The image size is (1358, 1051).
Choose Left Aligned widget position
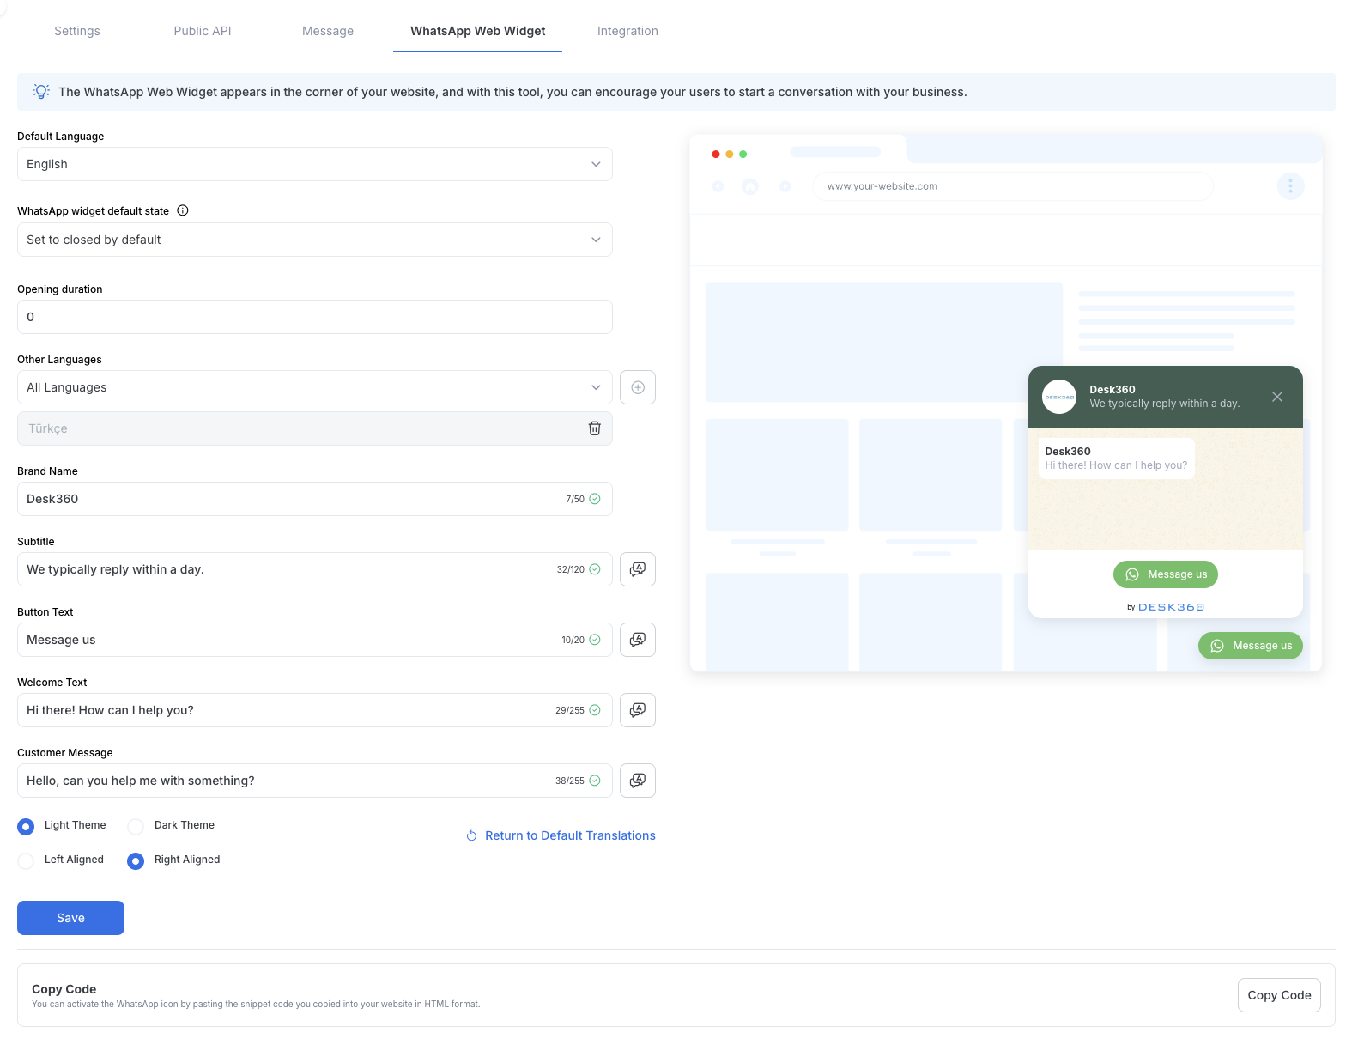26,860
